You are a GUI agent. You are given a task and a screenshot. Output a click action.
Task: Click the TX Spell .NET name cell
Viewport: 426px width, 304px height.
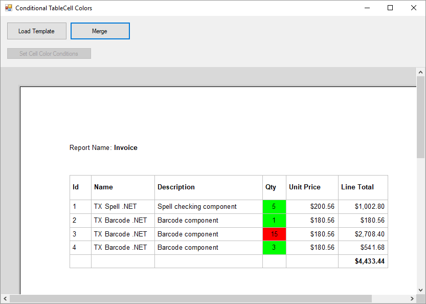point(123,207)
